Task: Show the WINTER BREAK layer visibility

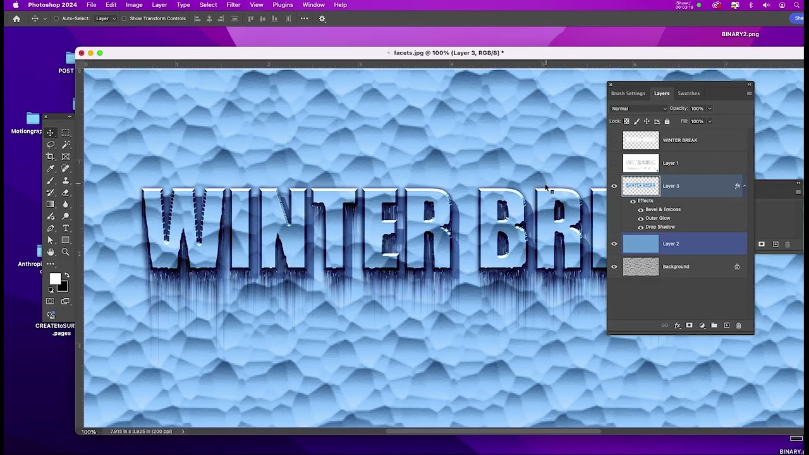Action: (614, 140)
